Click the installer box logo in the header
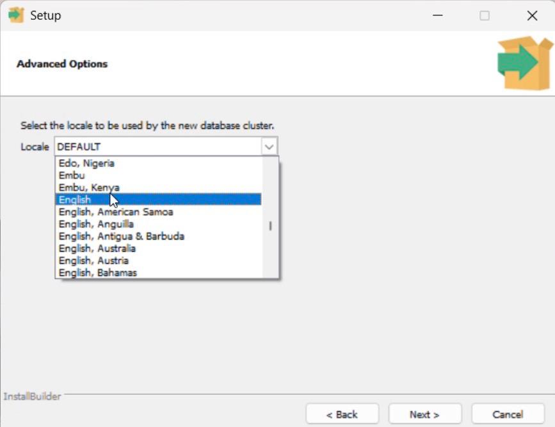Screen dimensions: 555x427 524,63
